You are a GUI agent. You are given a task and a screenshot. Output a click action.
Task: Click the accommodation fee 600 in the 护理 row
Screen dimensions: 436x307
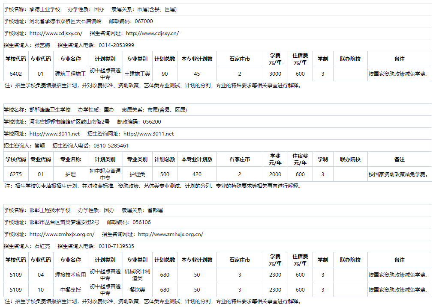300,174
